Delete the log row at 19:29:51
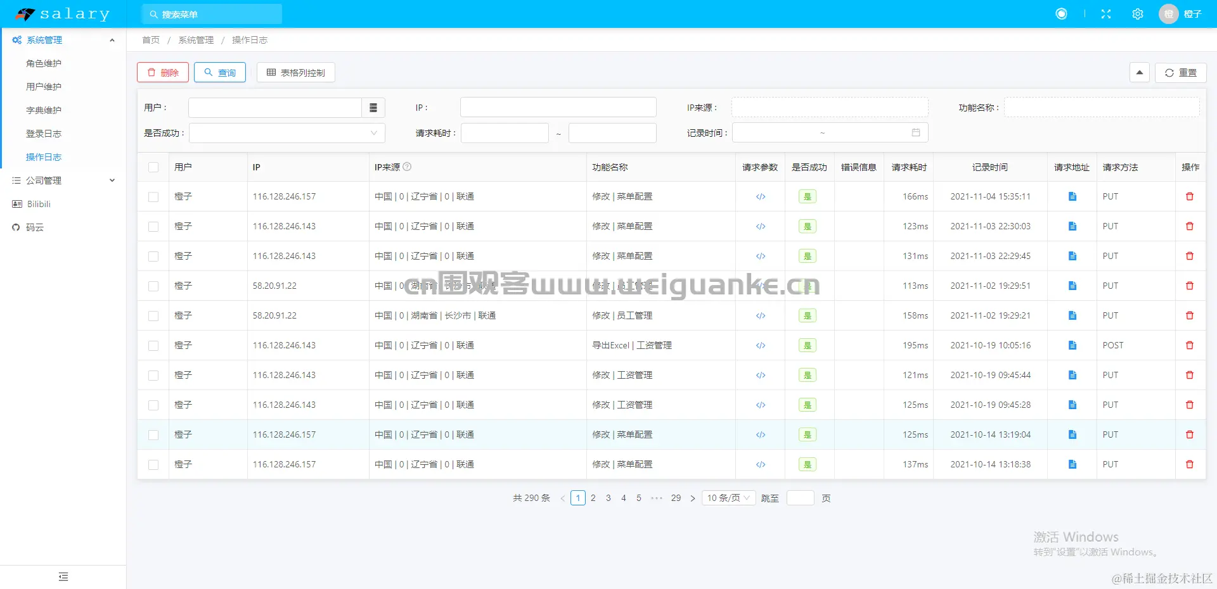This screenshot has height=589, width=1217. [x=1190, y=286]
